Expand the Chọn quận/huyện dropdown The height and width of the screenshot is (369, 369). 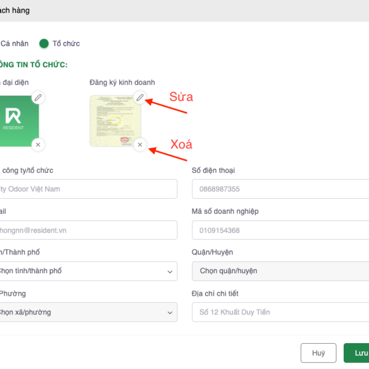tap(280, 271)
